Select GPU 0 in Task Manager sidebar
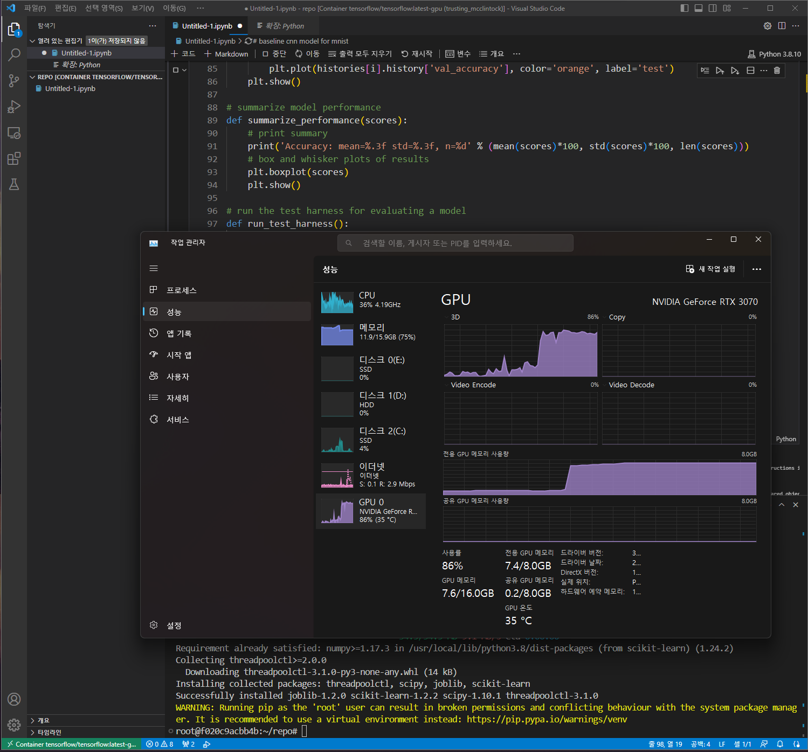808x752 pixels. point(370,511)
